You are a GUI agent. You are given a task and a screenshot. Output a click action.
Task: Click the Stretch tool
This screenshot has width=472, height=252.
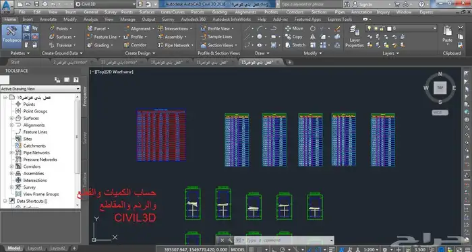pyautogui.click(x=295, y=44)
